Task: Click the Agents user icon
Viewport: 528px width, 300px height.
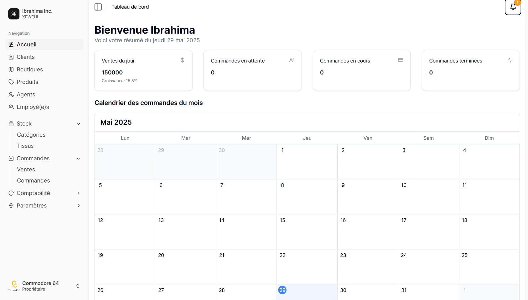Action: [11, 94]
